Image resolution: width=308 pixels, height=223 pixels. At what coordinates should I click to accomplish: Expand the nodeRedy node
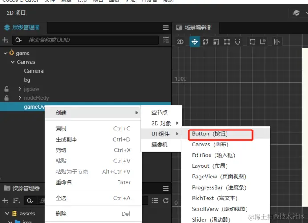click(20, 97)
